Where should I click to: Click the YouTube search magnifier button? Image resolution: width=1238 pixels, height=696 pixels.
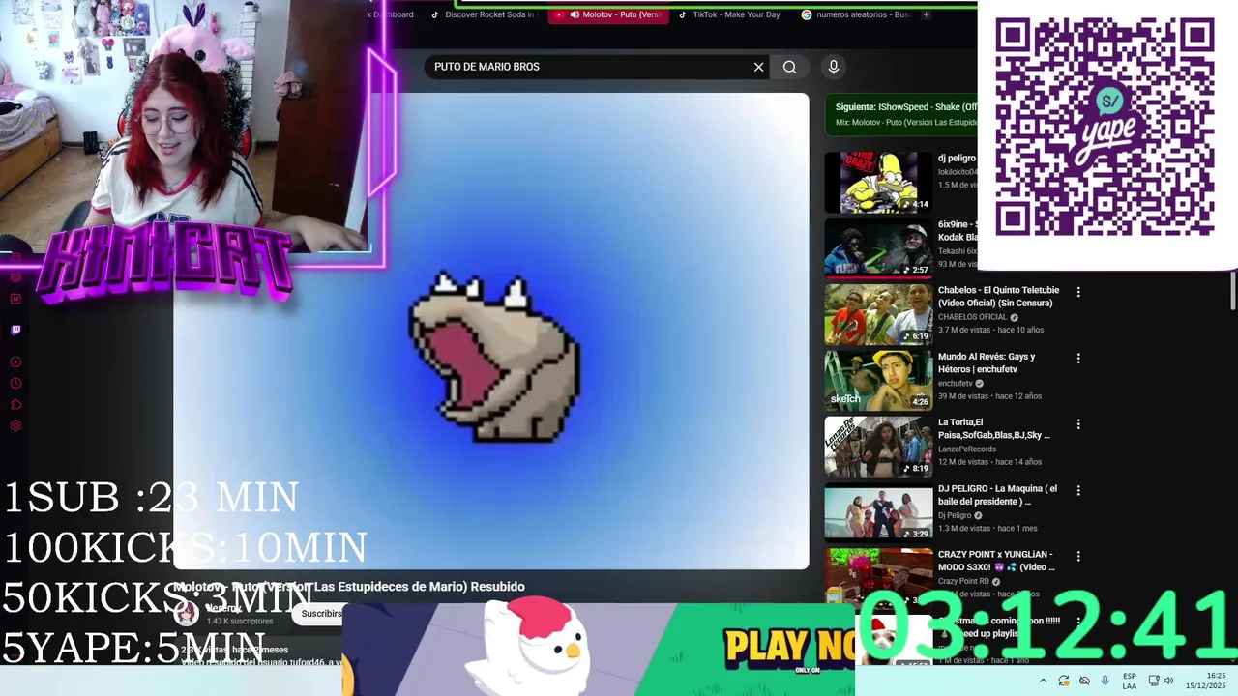(790, 67)
